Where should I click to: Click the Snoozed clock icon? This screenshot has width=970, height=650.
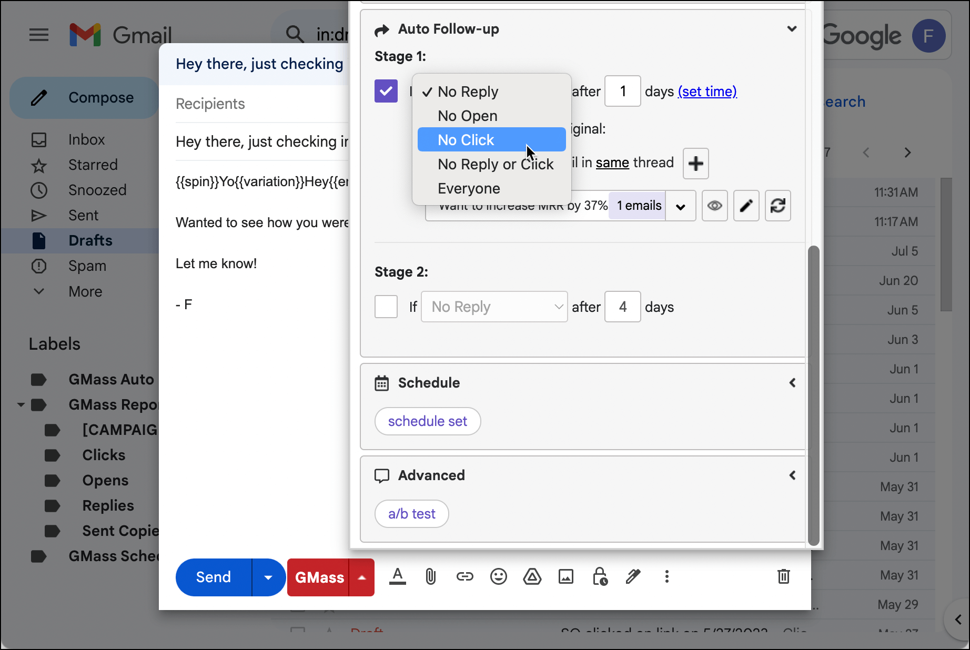(x=39, y=190)
